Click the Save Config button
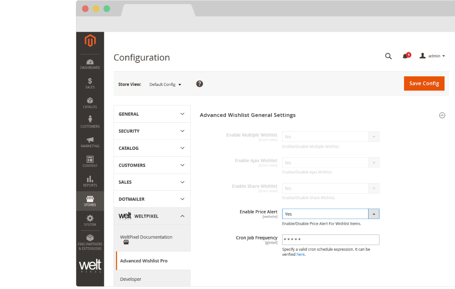455x289 pixels. point(424,84)
